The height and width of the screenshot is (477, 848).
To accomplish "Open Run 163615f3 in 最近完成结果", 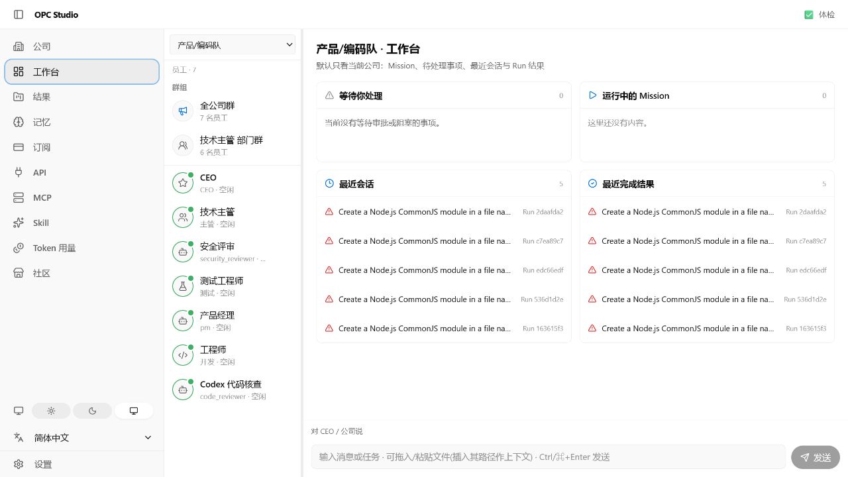I will point(707,329).
